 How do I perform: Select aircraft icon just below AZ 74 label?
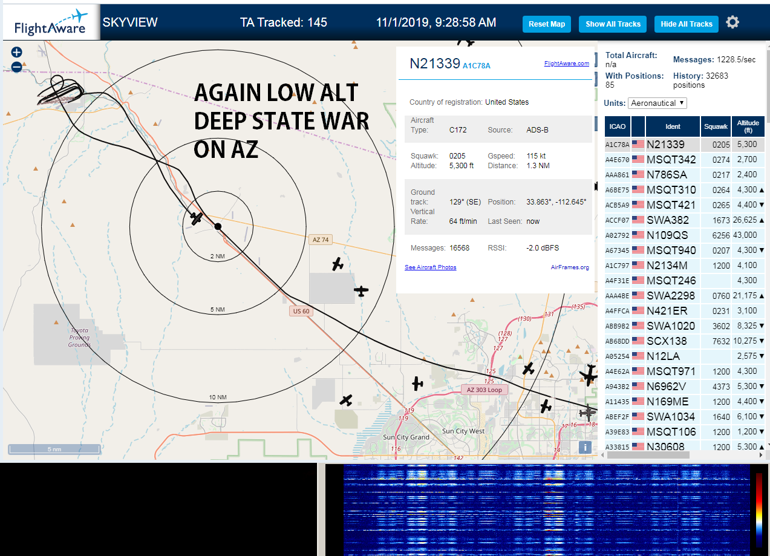[338, 264]
